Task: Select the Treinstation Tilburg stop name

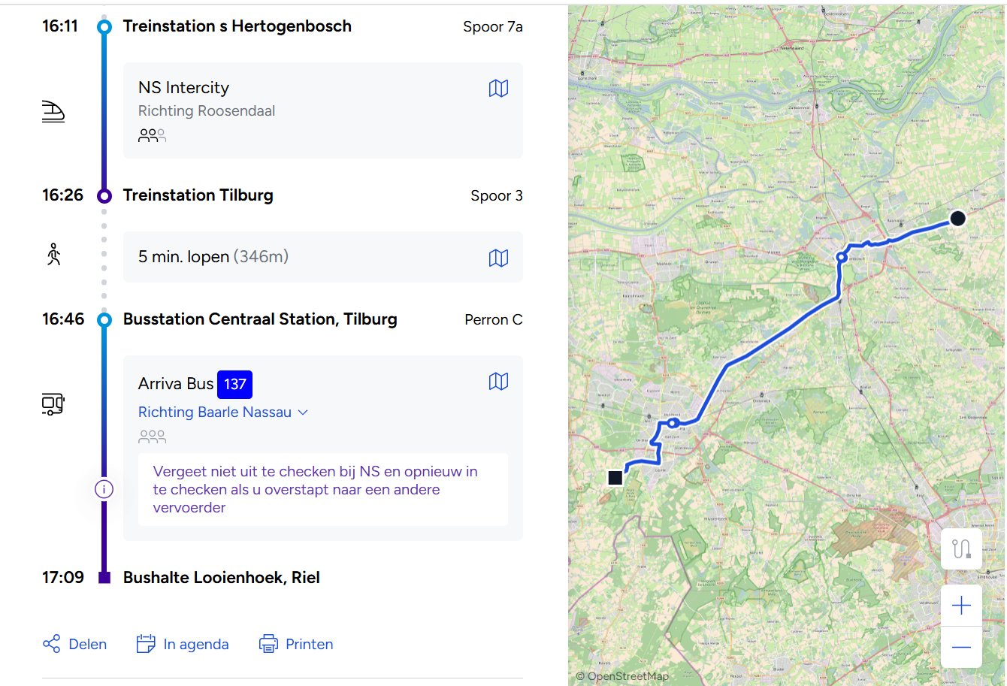Action: tap(198, 195)
